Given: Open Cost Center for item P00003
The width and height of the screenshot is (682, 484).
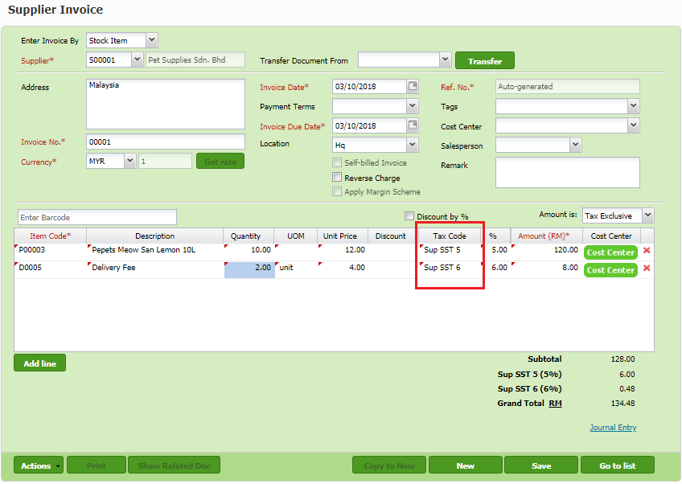Looking at the screenshot, I should [x=610, y=252].
